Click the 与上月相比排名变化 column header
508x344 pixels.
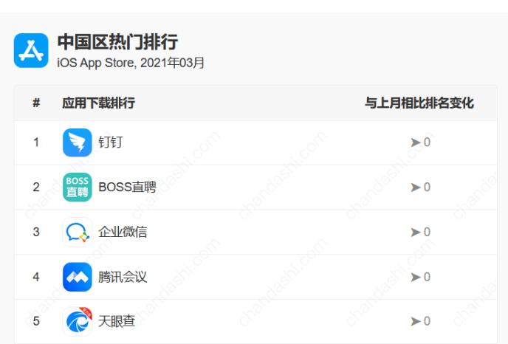click(x=419, y=103)
